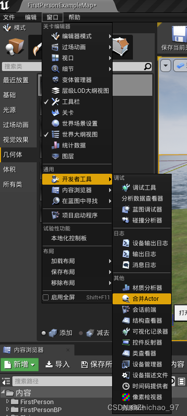Select the 几何体 category
Image resolution: width=187 pixels, height=416 pixels.
[x=18, y=155]
